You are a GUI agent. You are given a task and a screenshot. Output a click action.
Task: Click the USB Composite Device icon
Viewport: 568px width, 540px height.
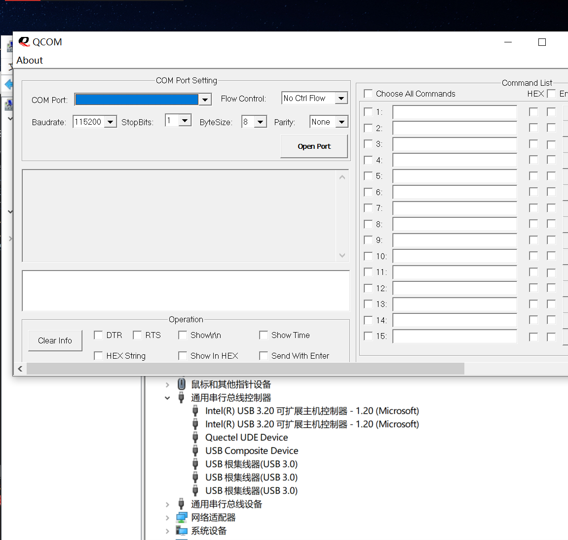point(195,451)
